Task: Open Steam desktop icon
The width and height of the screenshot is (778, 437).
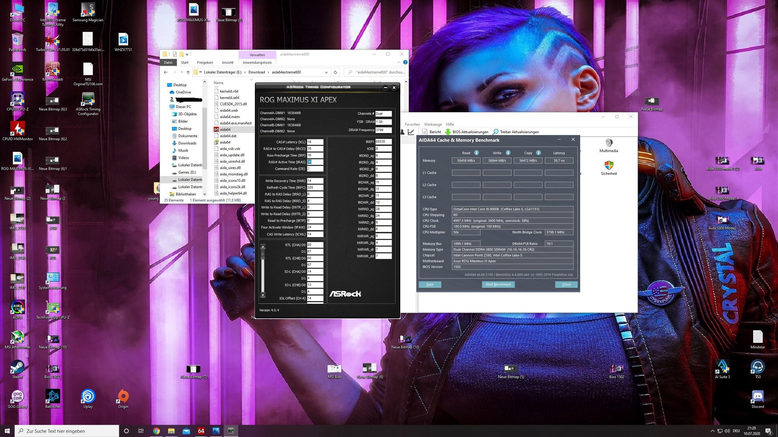Action: [x=18, y=370]
